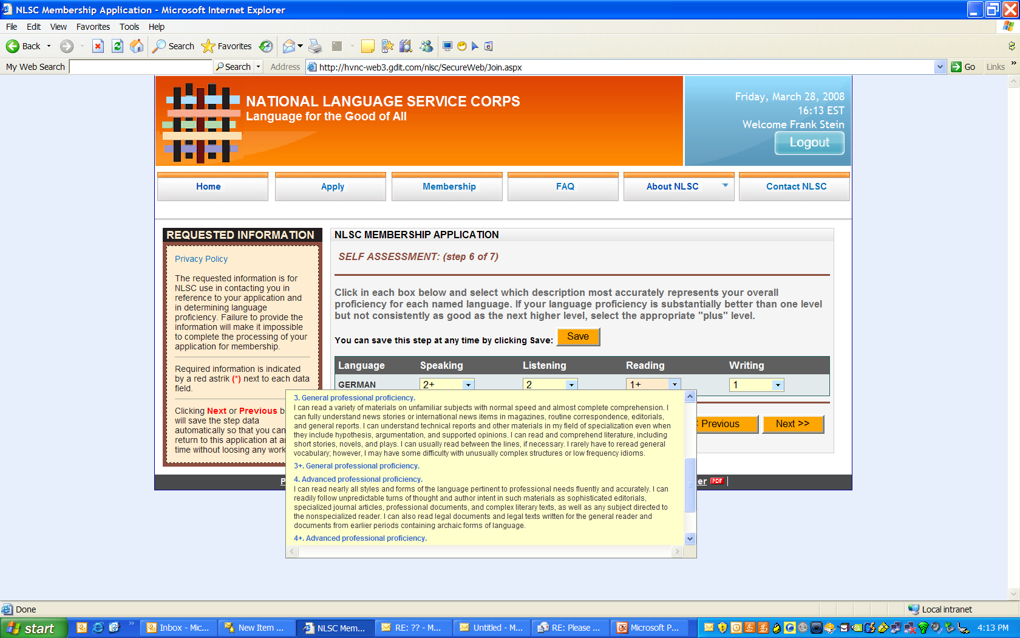Open the History icon in toolbar
1020x638 pixels.
tap(266, 46)
